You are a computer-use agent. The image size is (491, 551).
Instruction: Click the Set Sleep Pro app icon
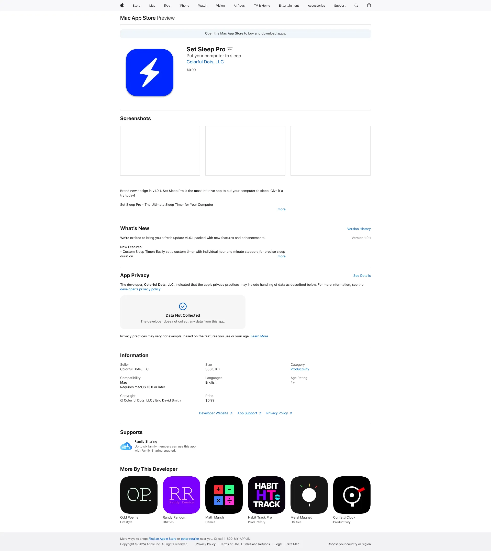point(149,73)
